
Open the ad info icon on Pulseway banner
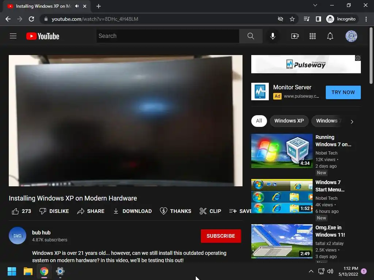click(358, 58)
